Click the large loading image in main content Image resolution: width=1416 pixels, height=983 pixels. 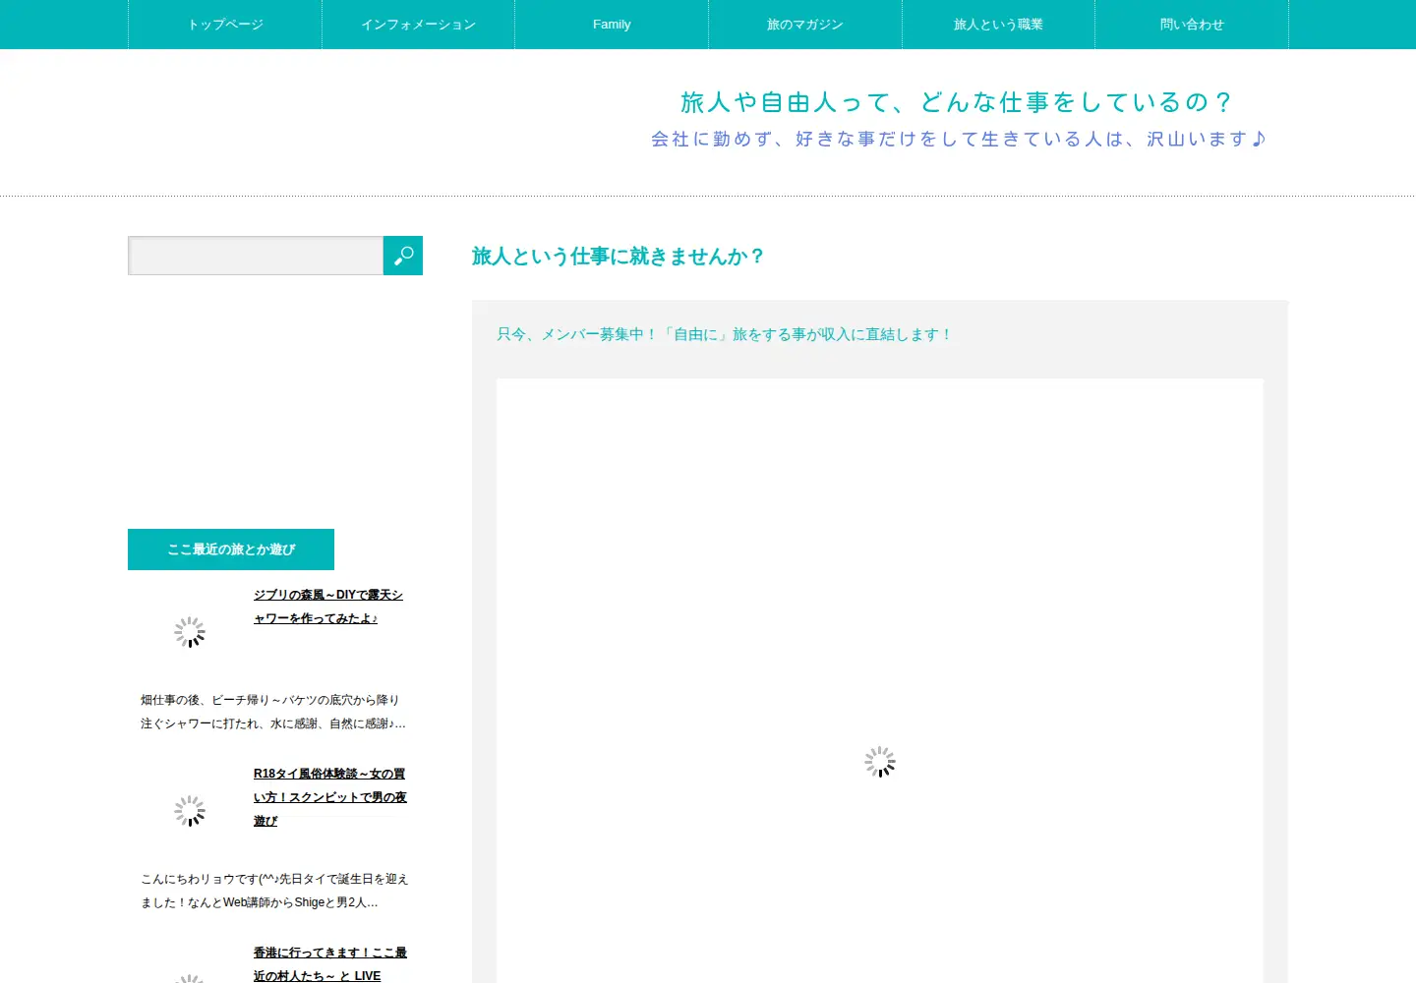(x=880, y=680)
